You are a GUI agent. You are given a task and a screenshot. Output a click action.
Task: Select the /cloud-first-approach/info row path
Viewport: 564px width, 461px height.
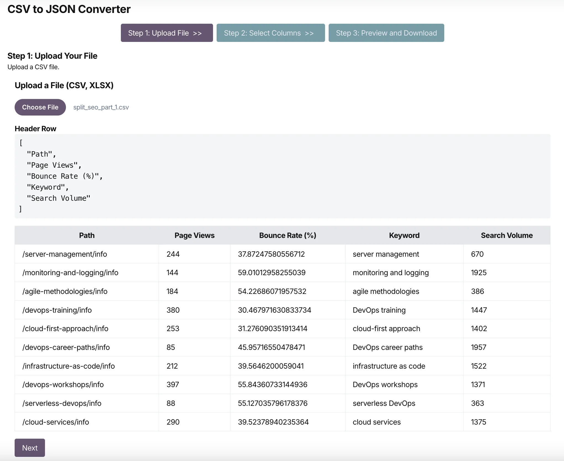click(x=65, y=328)
